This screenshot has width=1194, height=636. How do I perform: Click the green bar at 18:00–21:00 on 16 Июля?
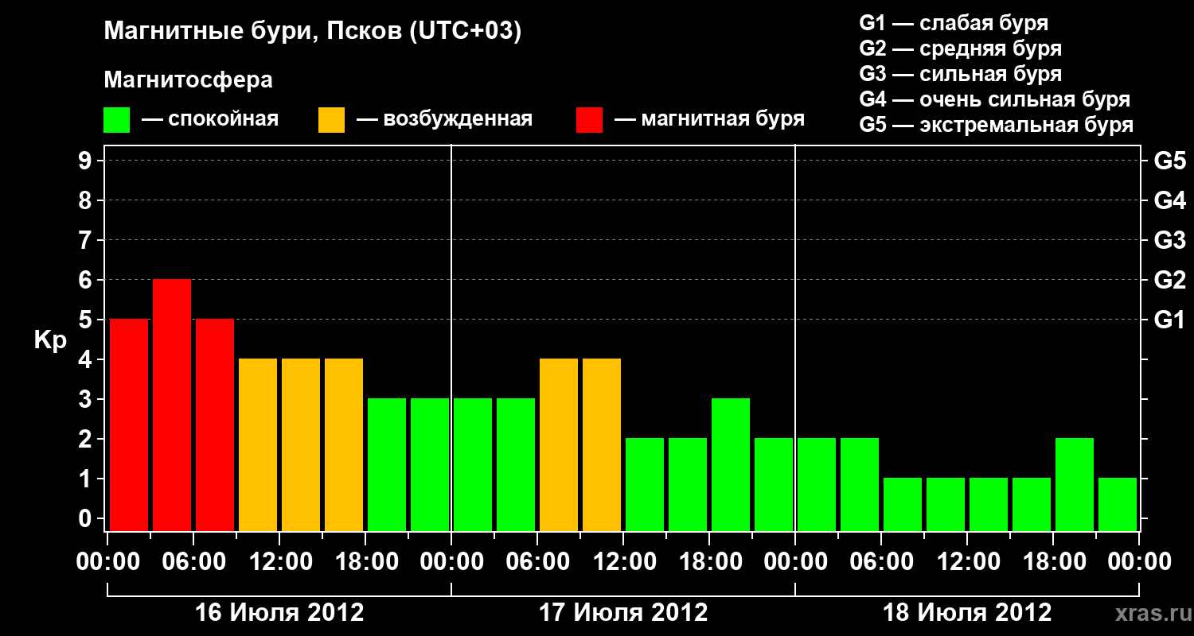tap(387, 465)
